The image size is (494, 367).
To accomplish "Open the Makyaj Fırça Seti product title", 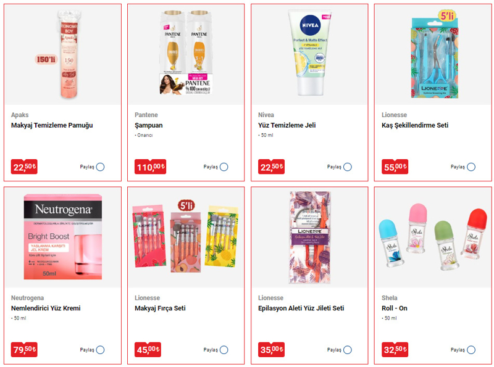I will [160, 308].
